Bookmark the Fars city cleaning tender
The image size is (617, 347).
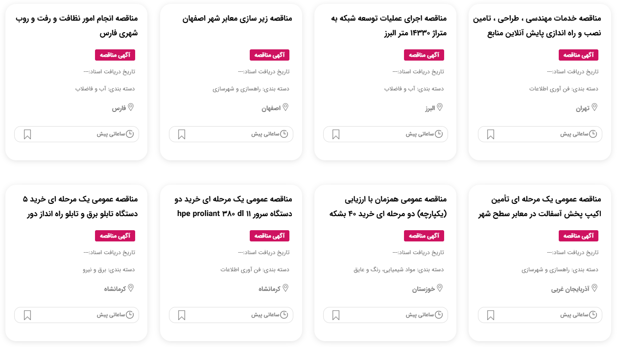click(27, 134)
